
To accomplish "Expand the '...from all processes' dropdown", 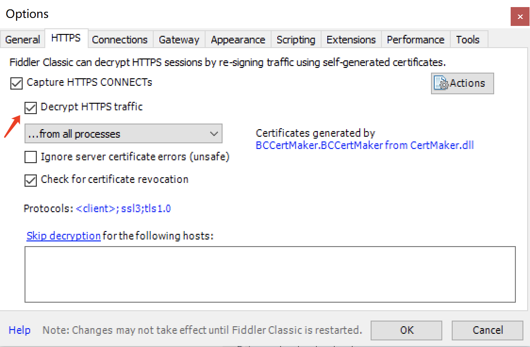I will 124,133.
